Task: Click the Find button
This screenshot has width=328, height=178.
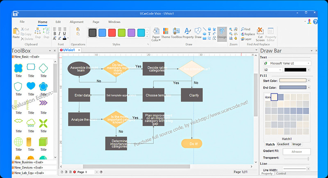Action: [246, 29]
